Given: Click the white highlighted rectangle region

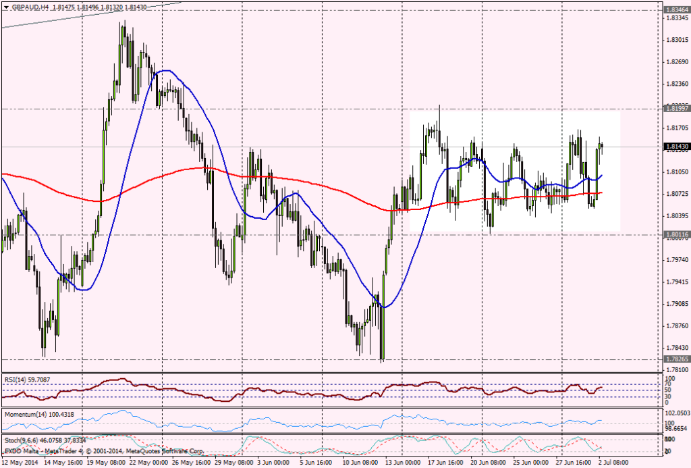Looking at the screenshot, I should point(513,169).
